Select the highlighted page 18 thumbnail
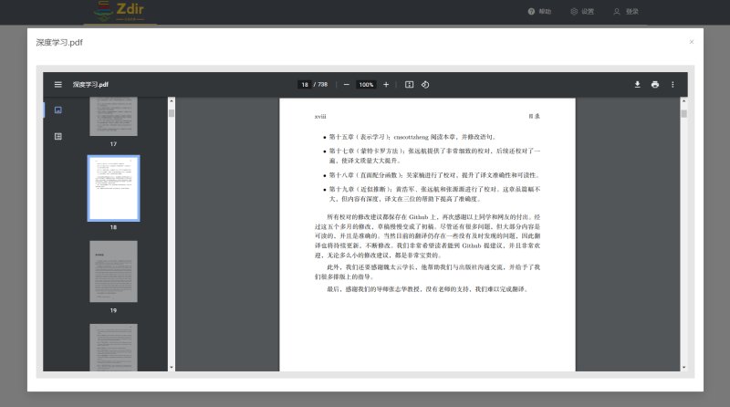 [x=113, y=188]
